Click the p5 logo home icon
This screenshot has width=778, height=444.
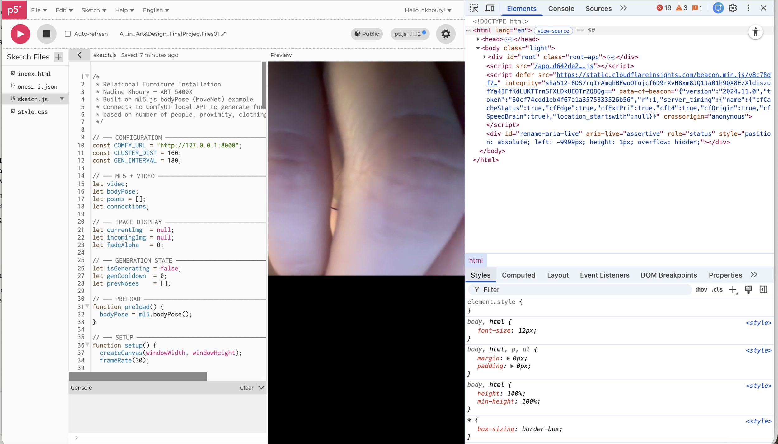[14, 10]
